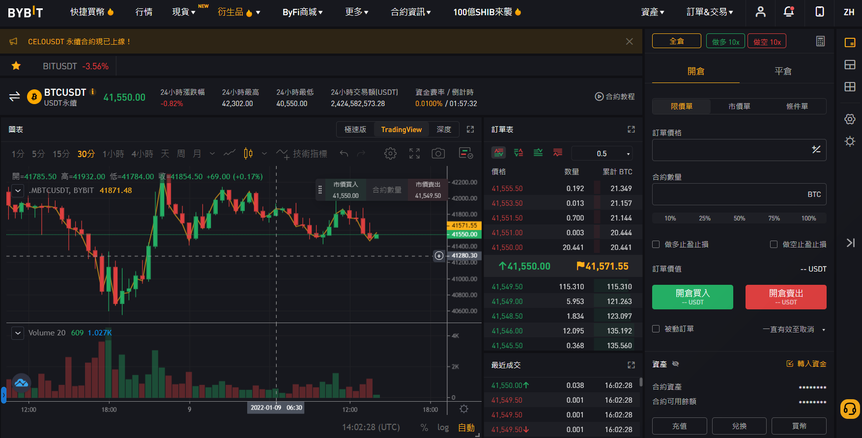The width and height of the screenshot is (862, 438).
Task: Open chart settings gear
Action: tap(390, 154)
